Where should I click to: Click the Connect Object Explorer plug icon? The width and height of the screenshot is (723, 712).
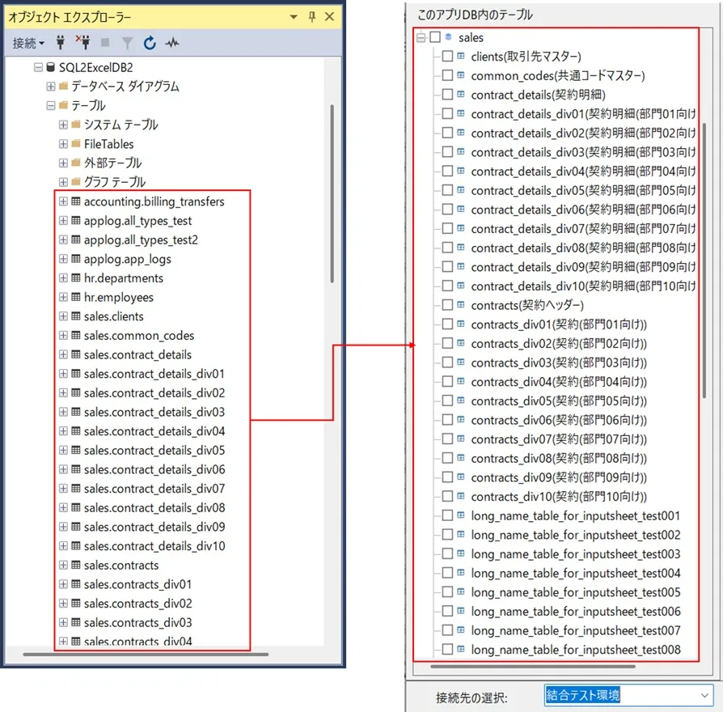pos(61,42)
